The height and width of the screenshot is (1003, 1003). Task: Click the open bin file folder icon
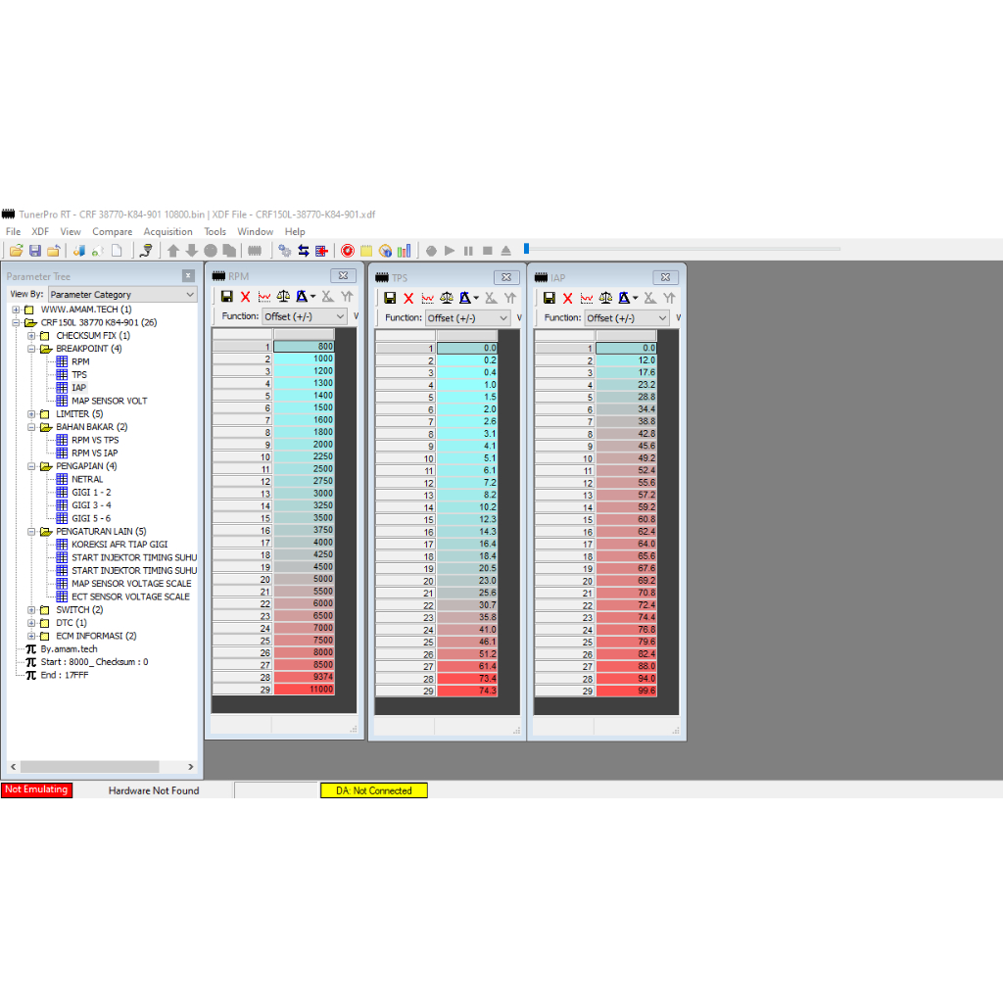[16, 251]
